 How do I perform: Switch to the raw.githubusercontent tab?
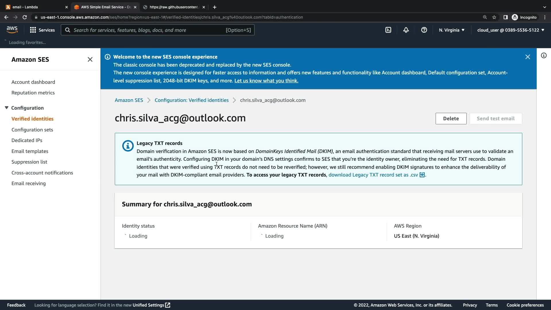pos(174,7)
